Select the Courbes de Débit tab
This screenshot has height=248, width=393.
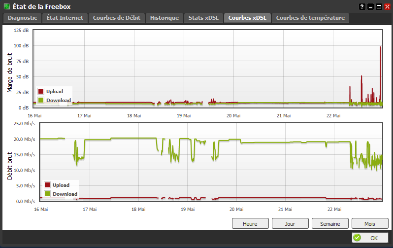117,18
